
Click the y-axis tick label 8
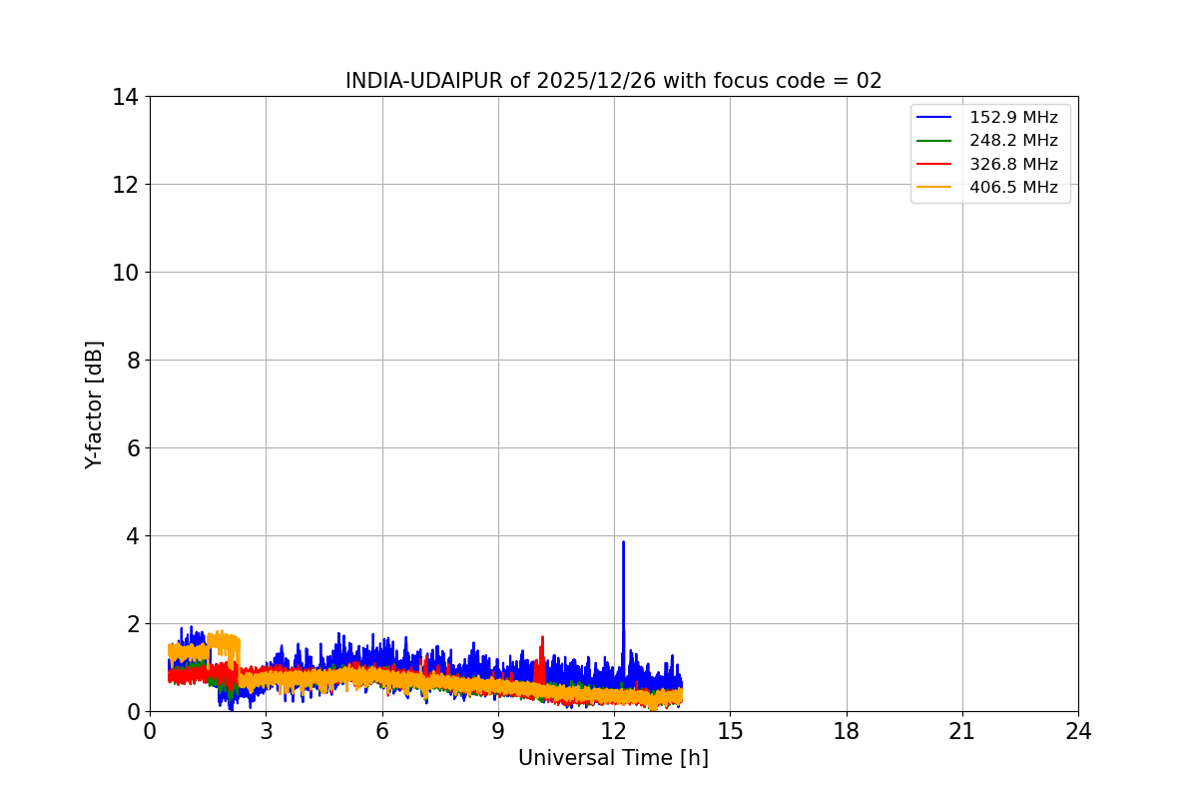[133, 361]
